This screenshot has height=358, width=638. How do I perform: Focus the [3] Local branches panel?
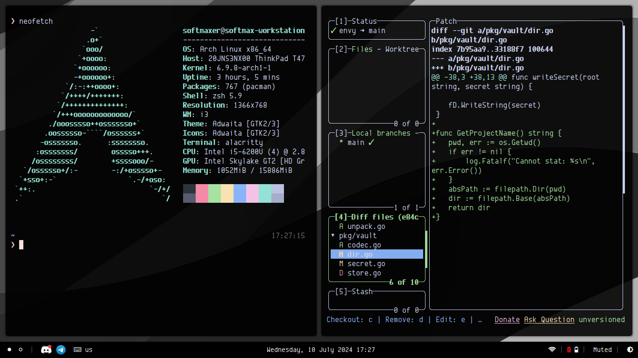[x=373, y=133]
